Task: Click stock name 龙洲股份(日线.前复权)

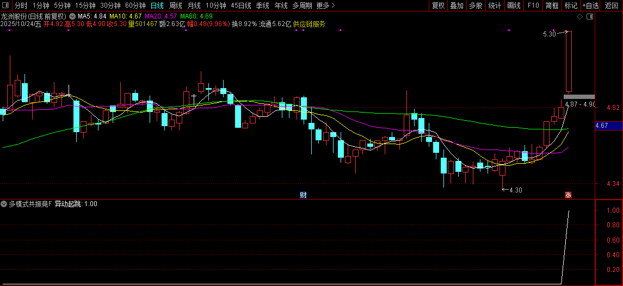Action: click(x=34, y=16)
